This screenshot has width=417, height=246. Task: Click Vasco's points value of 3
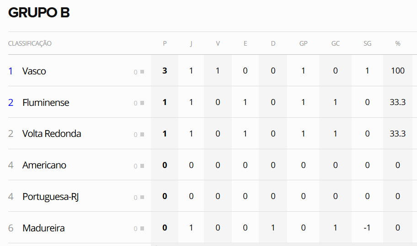(x=165, y=71)
